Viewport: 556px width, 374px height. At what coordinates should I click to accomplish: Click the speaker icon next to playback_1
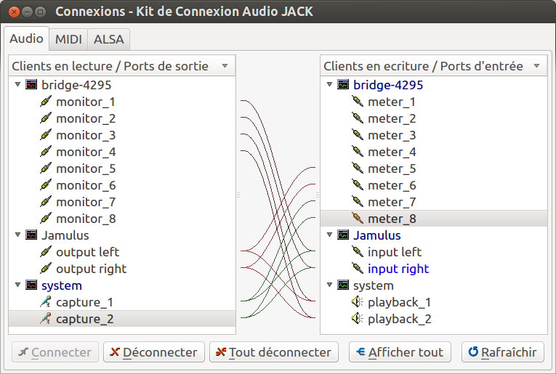tap(358, 302)
